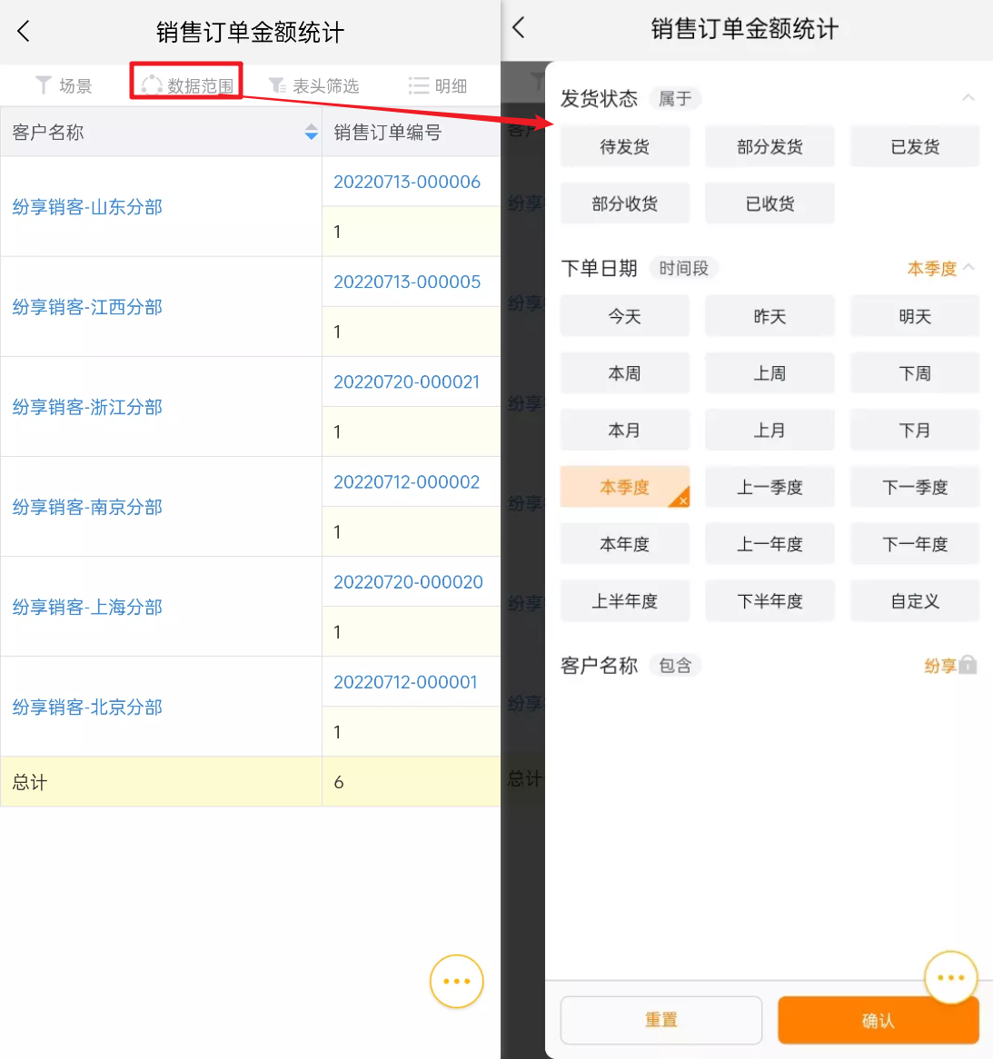993x1059 pixels.
Task: Open customer 纷享销客-浙江分部
Action: [x=87, y=407]
